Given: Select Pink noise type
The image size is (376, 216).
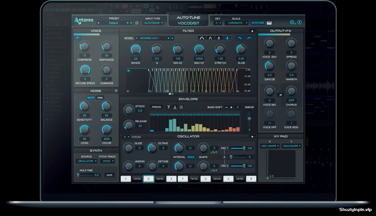Looking at the screenshot, I should pyautogui.click(x=100, y=98).
